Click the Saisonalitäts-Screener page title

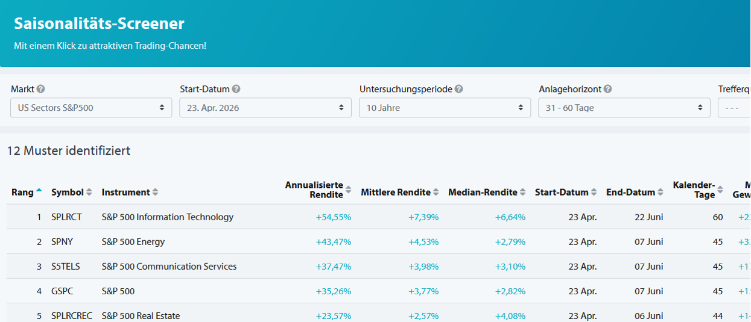[99, 23]
